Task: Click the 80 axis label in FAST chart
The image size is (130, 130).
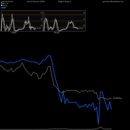Action: click(41, 13)
